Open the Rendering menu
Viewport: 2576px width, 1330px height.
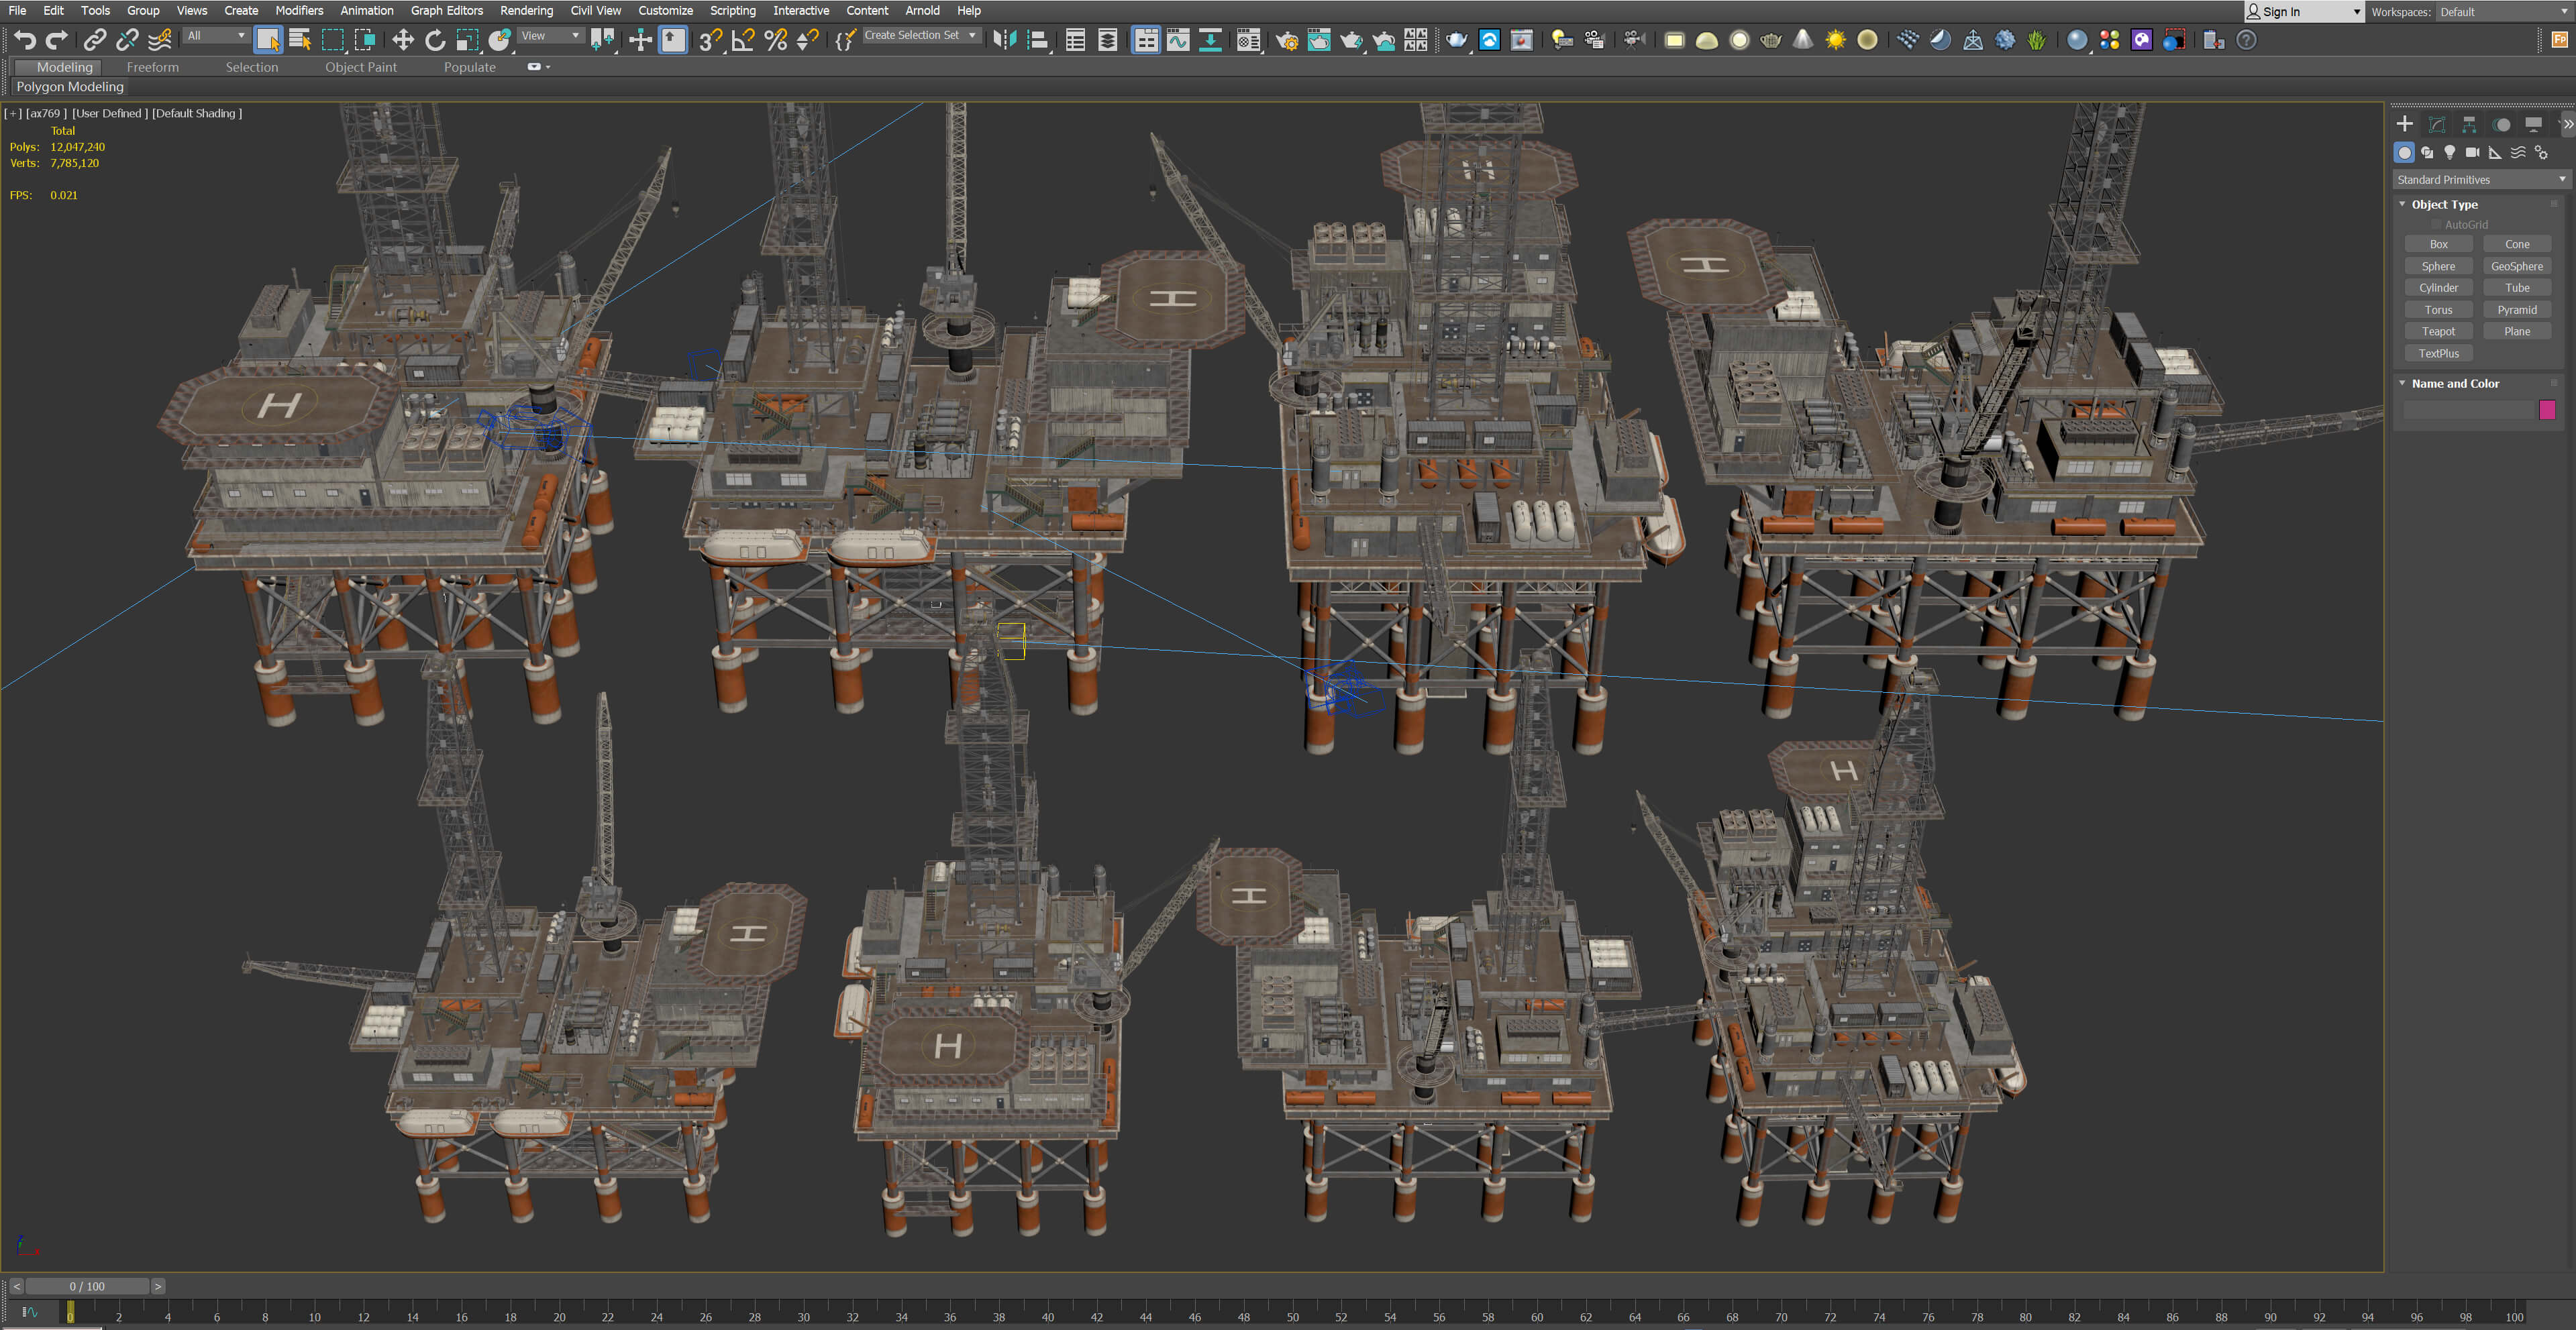coord(526,10)
